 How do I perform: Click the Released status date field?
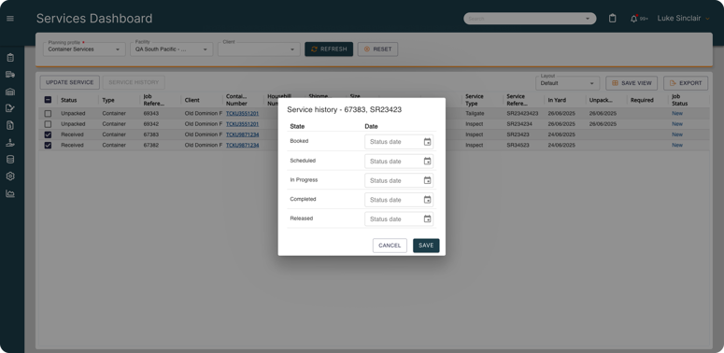pos(399,219)
